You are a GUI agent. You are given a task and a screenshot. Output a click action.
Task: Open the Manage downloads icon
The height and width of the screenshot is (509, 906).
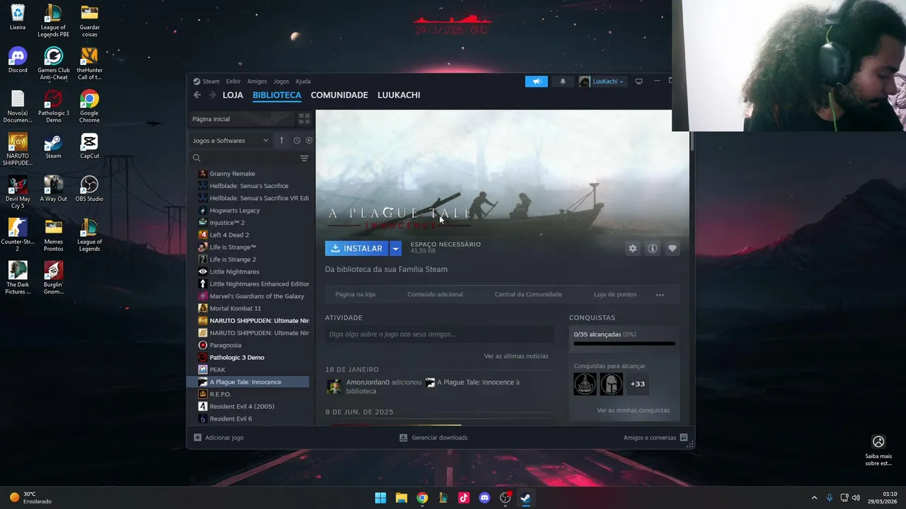pyautogui.click(x=403, y=438)
